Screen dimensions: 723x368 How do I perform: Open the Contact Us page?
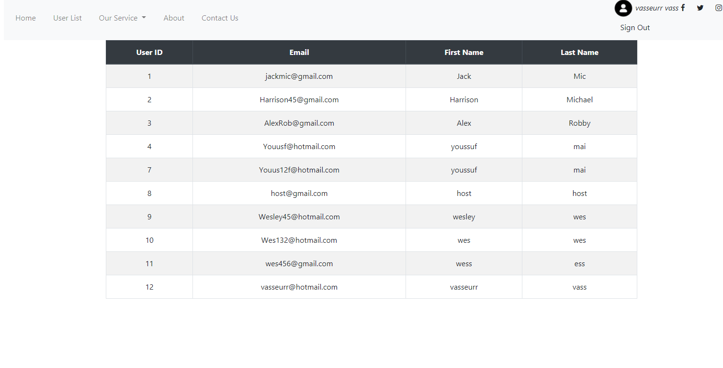pyautogui.click(x=220, y=18)
